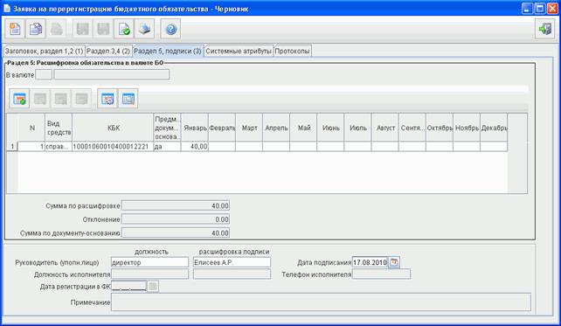Click the copy document toolbar icon

pyautogui.click(x=36, y=29)
